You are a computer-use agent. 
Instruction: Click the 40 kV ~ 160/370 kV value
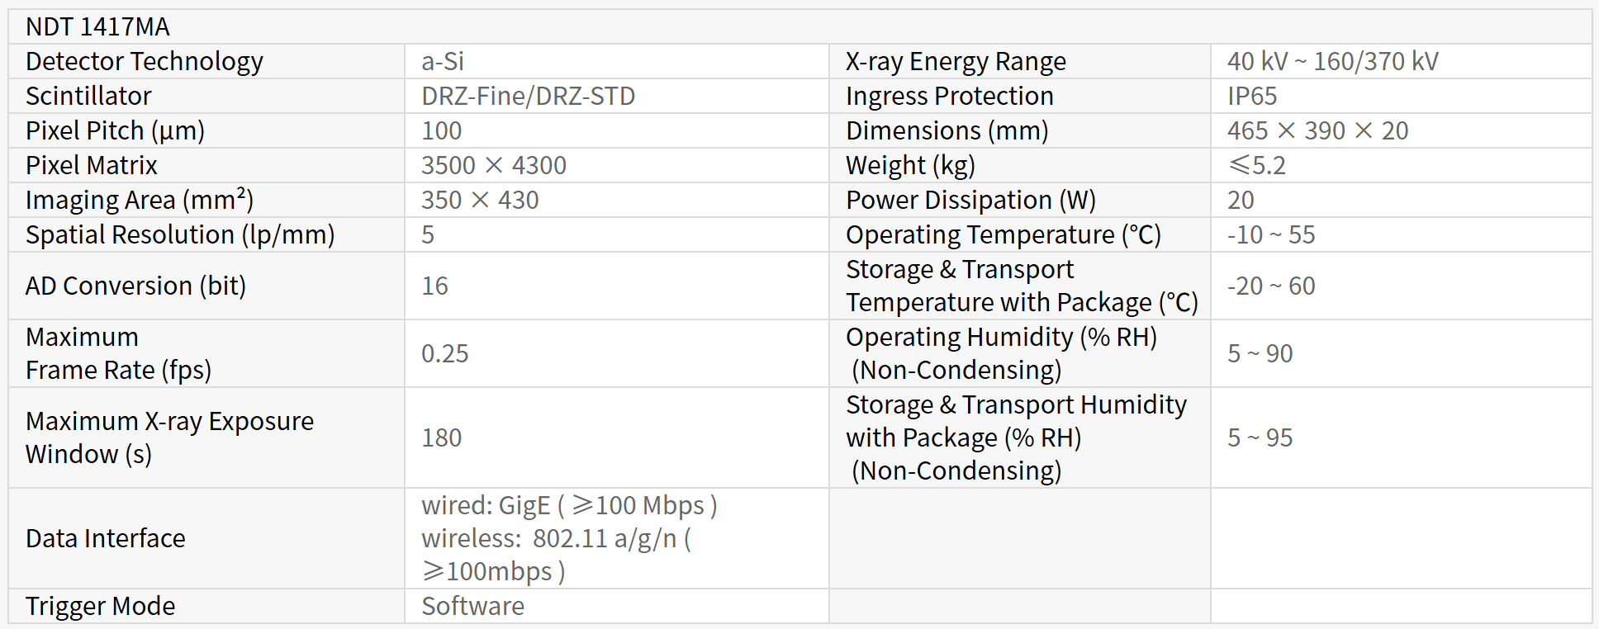tap(1332, 62)
